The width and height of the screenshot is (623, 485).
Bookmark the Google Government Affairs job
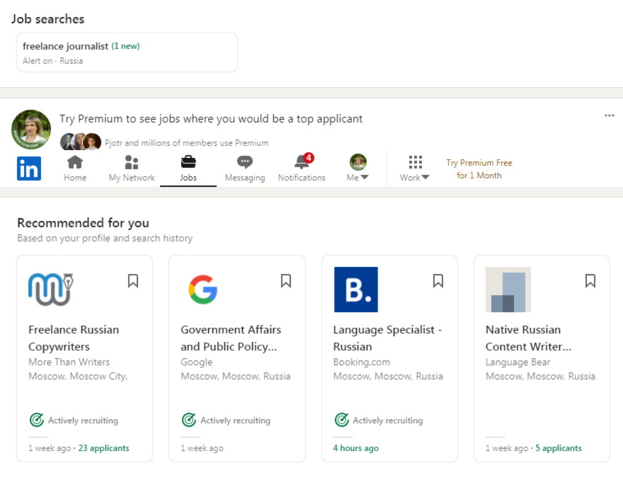pos(286,281)
